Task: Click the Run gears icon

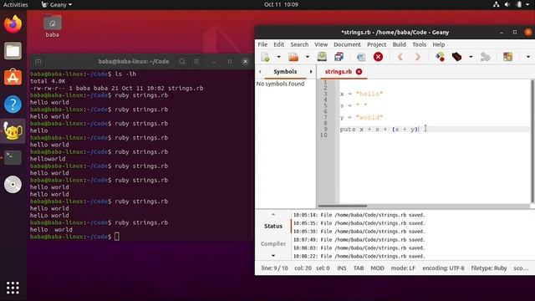Action: pos(485,57)
